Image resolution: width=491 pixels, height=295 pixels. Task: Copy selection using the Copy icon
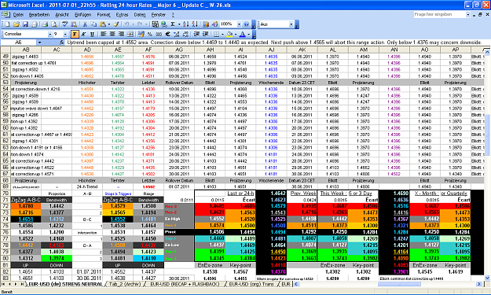tap(93, 24)
